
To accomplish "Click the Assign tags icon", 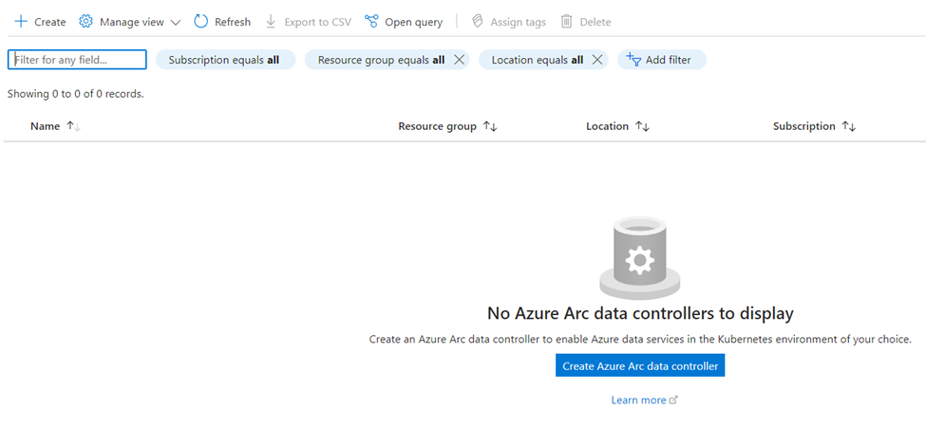I will click(x=478, y=22).
